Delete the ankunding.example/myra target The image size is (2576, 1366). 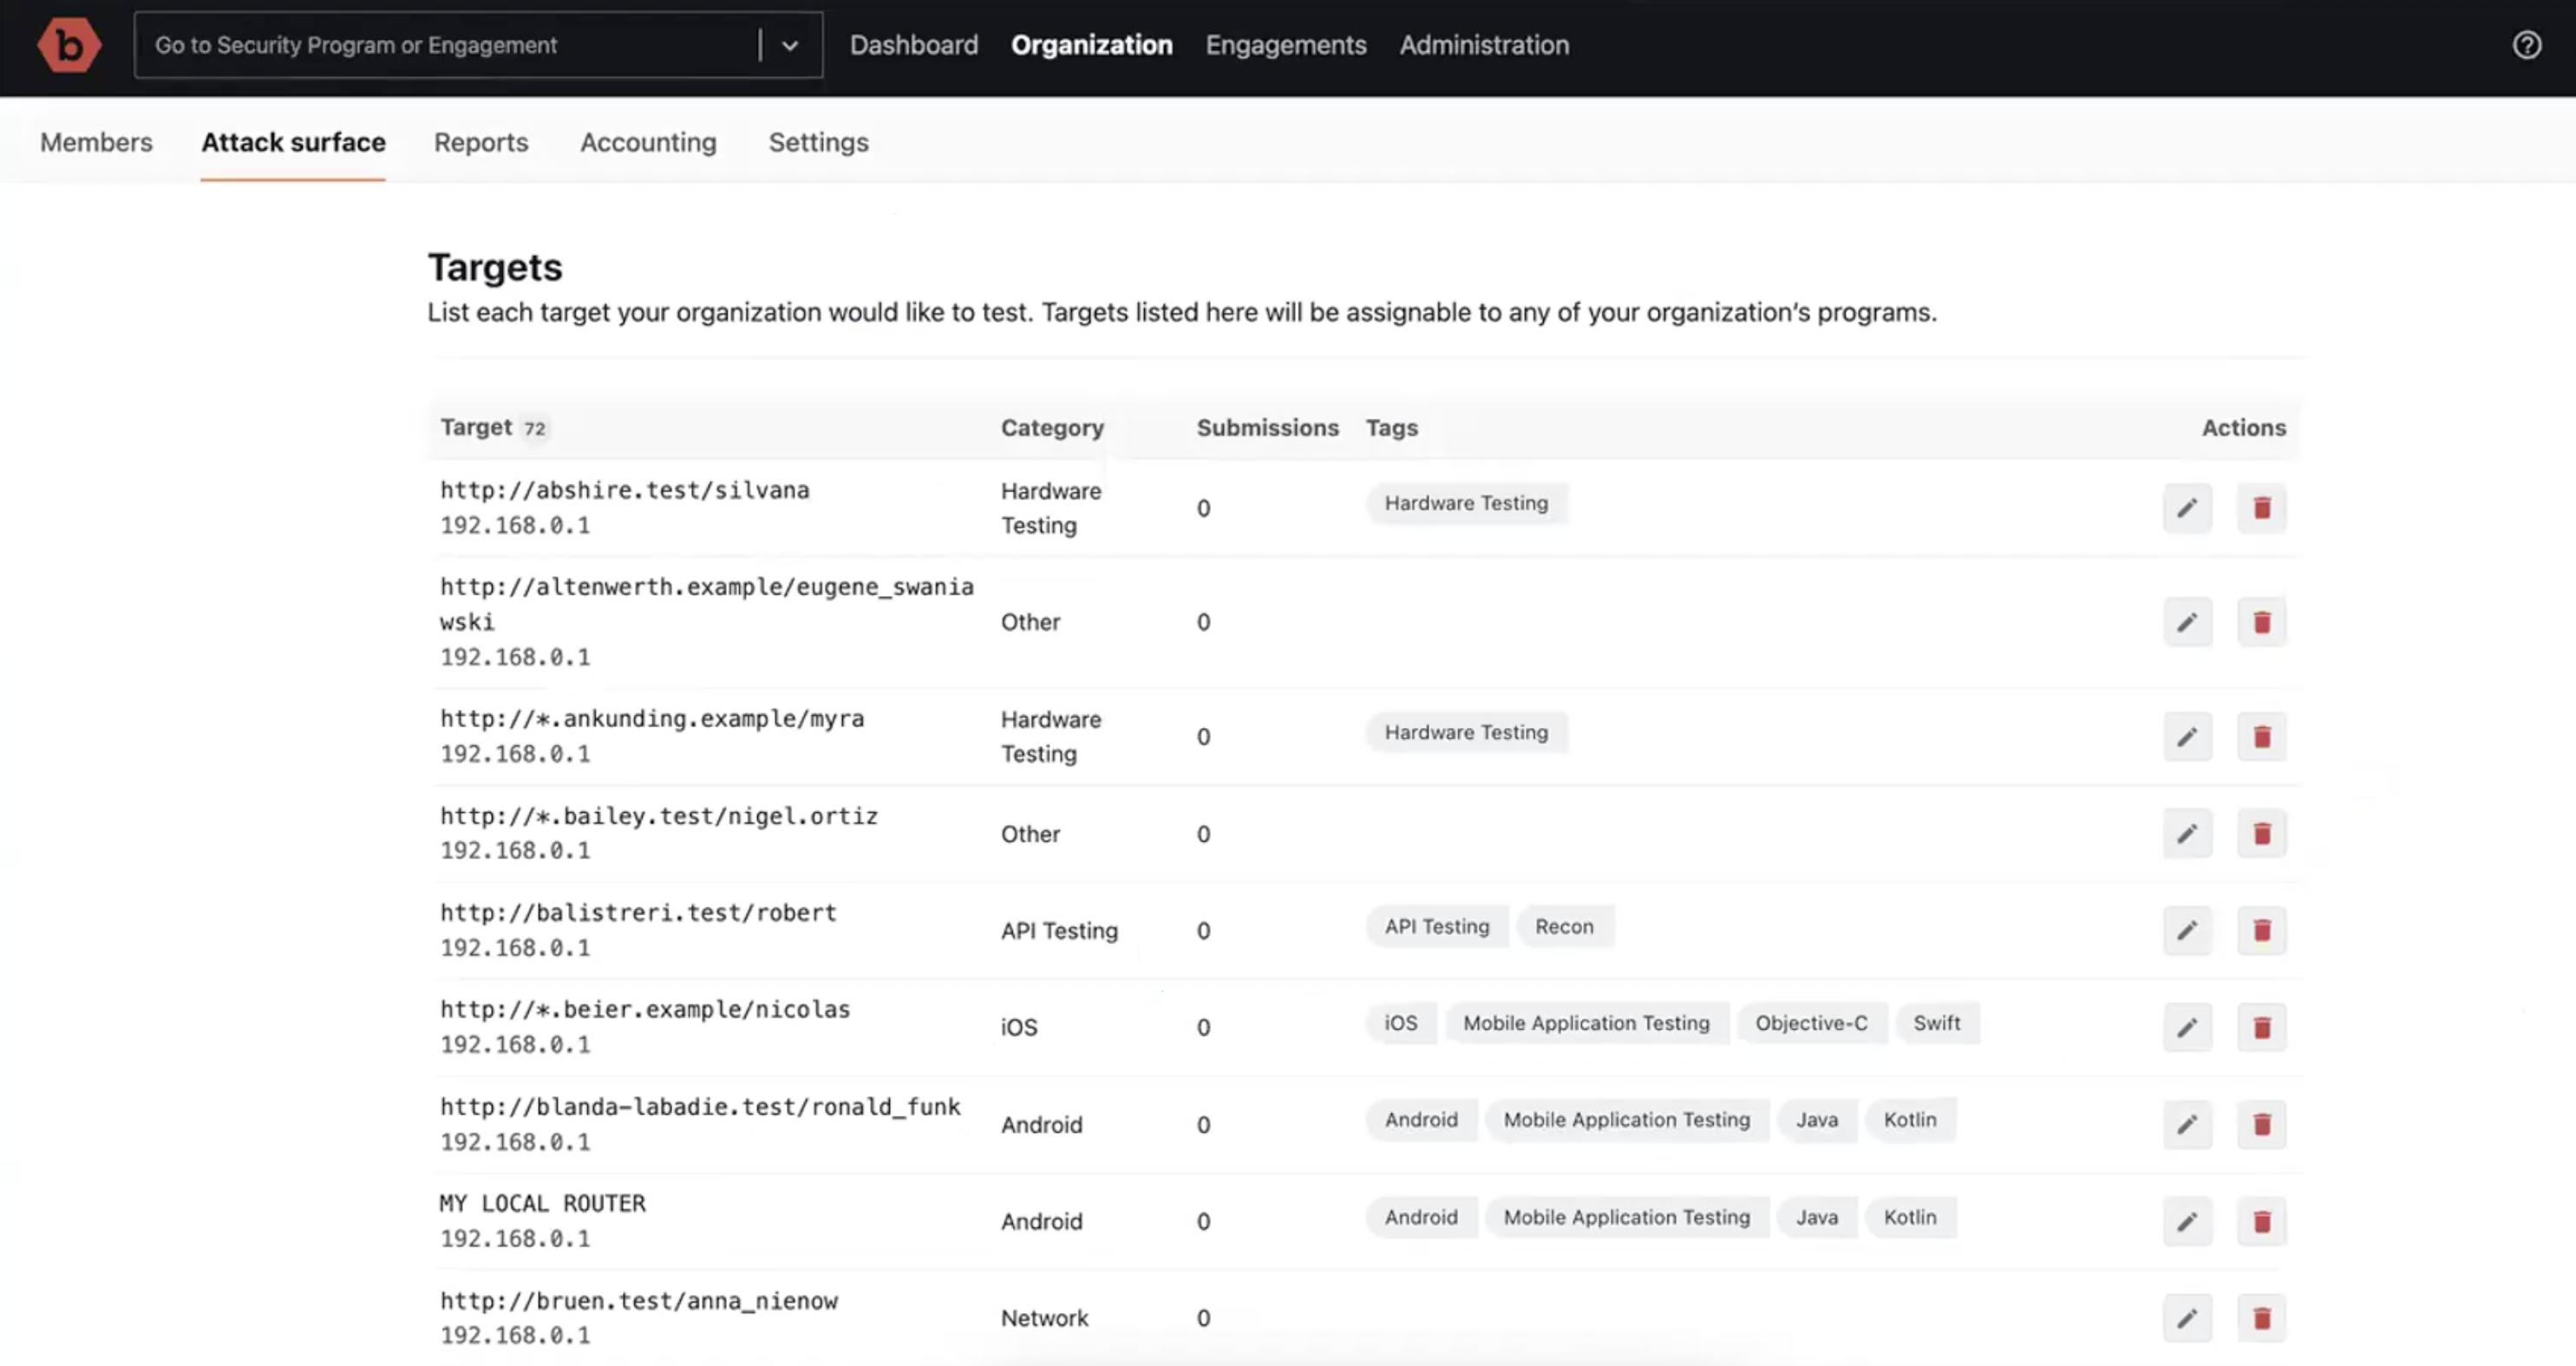click(x=2262, y=737)
